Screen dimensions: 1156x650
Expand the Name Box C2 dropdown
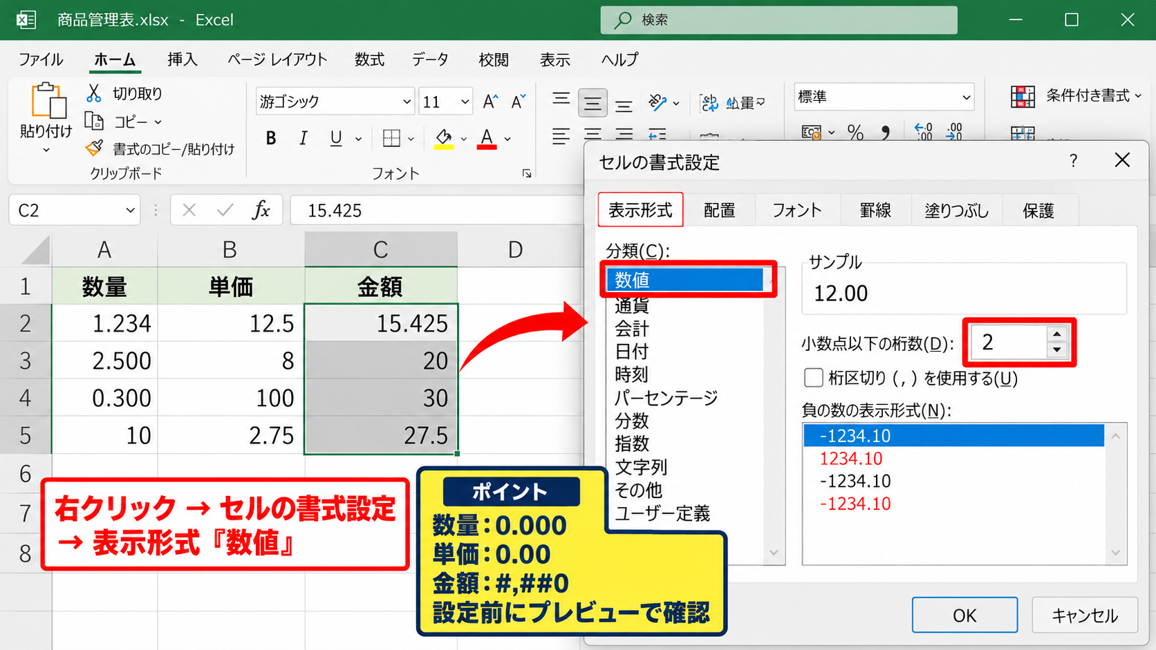pos(130,211)
